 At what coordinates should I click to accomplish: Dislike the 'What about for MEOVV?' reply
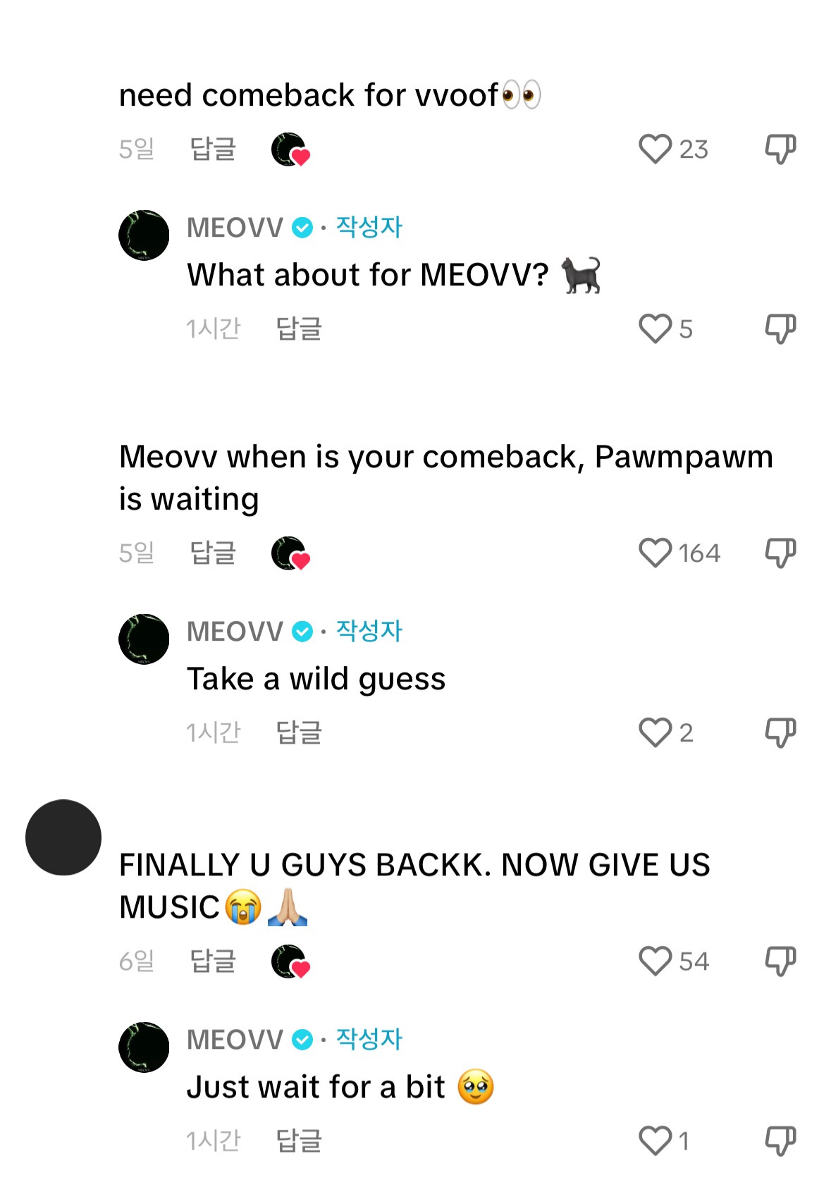(x=780, y=329)
